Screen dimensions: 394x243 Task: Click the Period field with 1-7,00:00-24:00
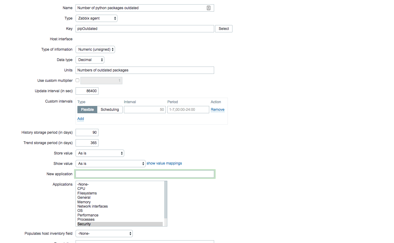[188, 110]
